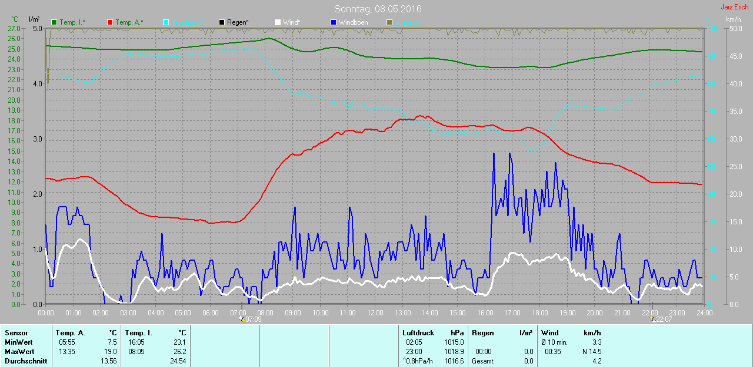Click the green Temp. I. legend square
The image size is (753, 367).
[x=54, y=22]
